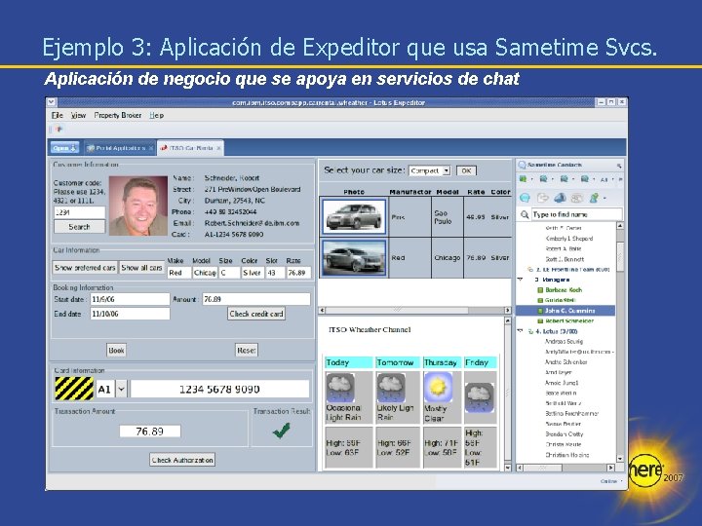Click the magnifier search icon in contacts
The width and height of the screenshot is (702, 526).
pyautogui.click(x=525, y=214)
